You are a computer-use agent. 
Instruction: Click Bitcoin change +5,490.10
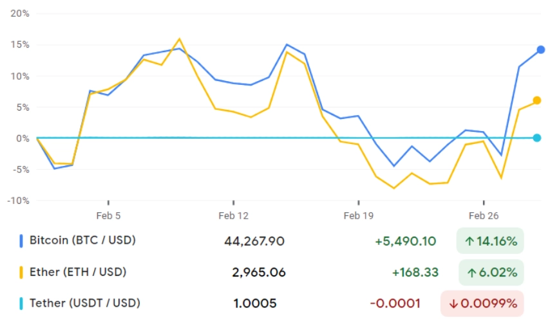pyautogui.click(x=406, y=241)
